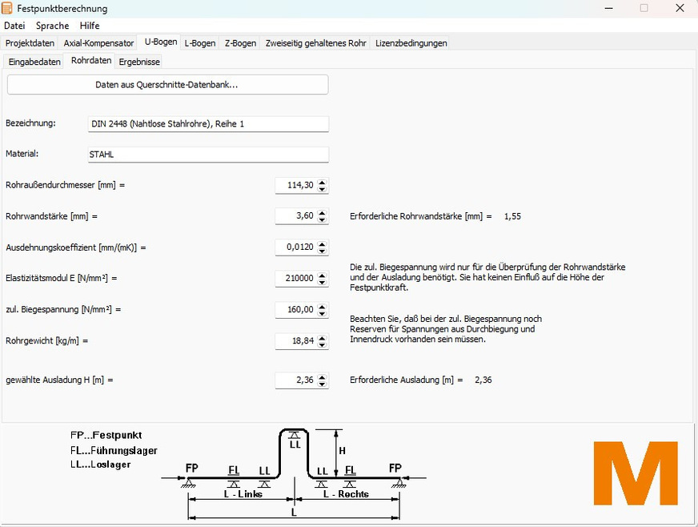Click the orange M logo

click(636, 473)
